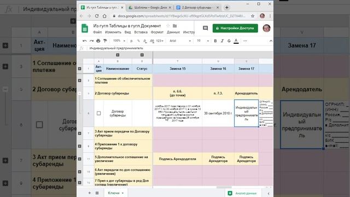Click the undo arrow in toolbar

[x=84, y=41]
